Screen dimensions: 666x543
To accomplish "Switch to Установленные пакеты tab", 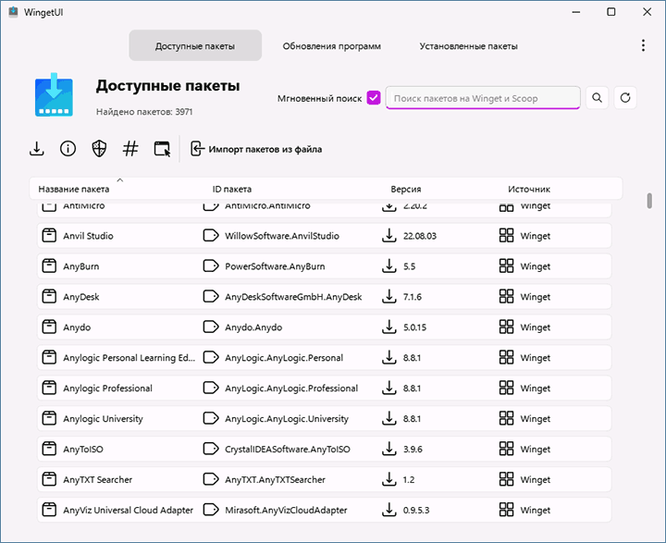I will [468, 46].
